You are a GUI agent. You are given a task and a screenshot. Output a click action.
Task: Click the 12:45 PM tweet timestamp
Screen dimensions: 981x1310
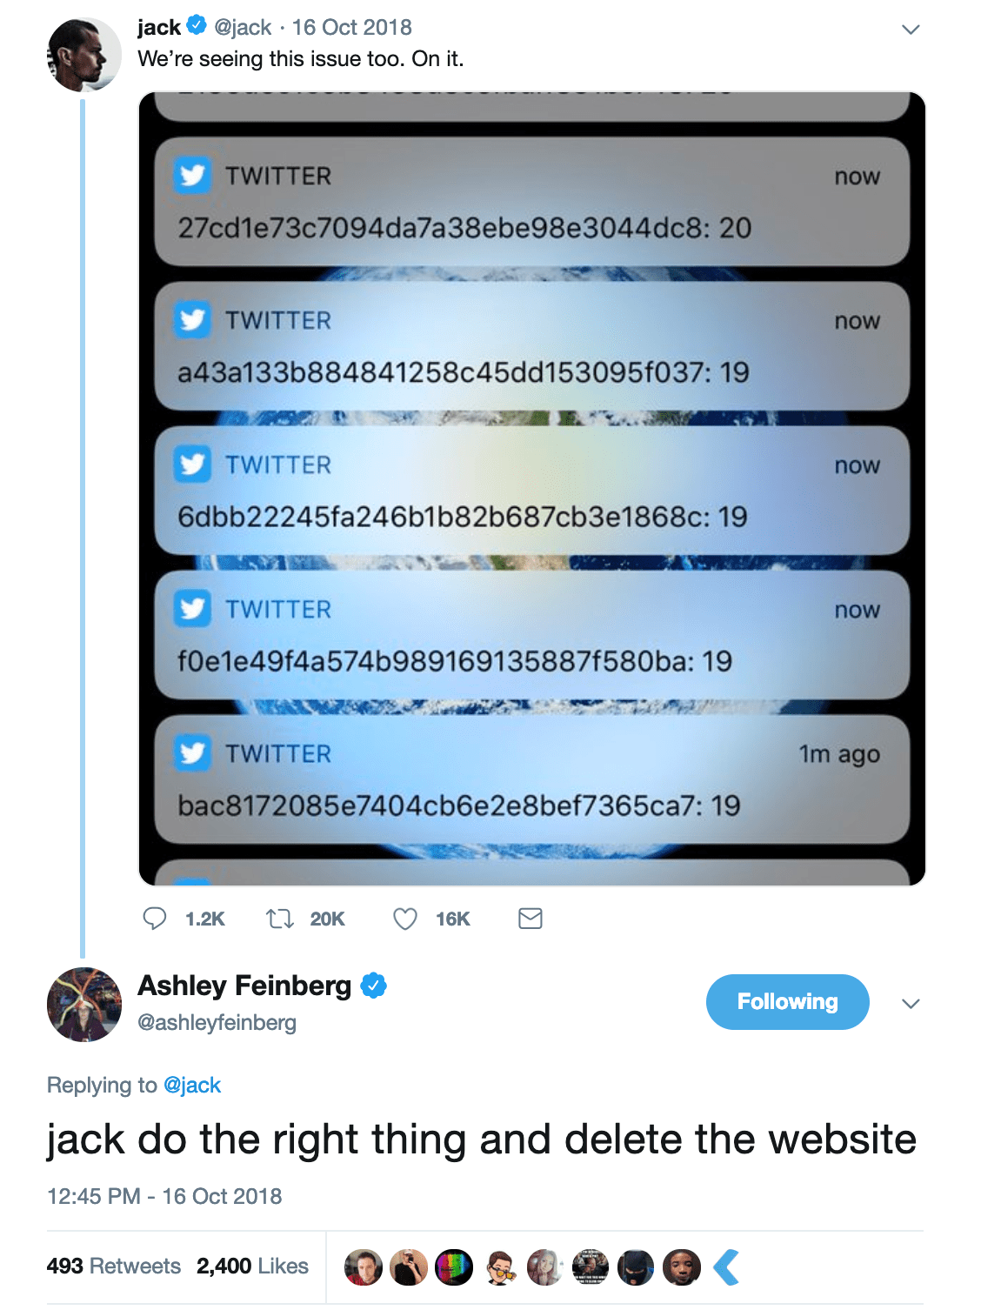(164, 1196)
